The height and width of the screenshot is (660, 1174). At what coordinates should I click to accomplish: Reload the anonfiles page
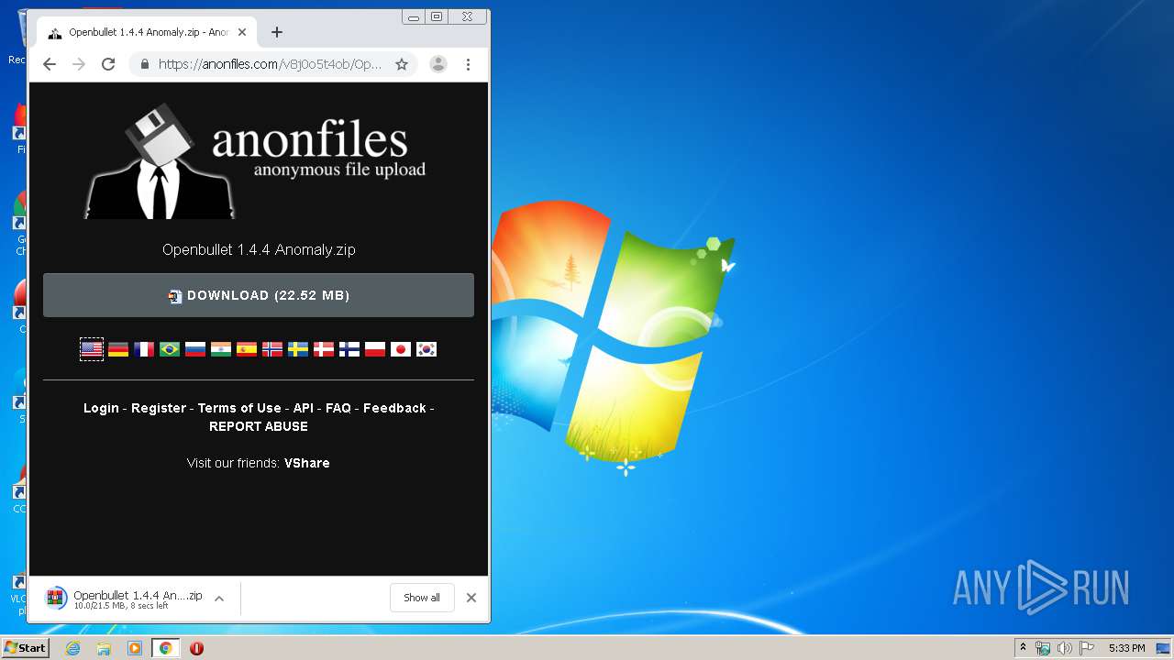(x=108, y=64)
